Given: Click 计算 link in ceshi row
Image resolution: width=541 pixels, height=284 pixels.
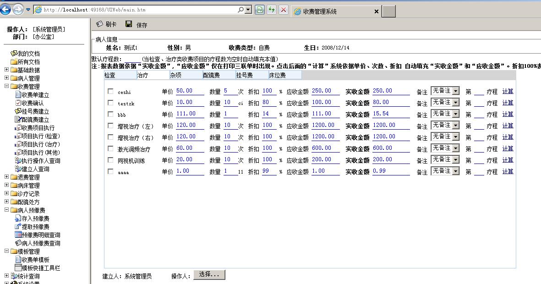Looking at the screenshot, I should click(x=508, y=92).
